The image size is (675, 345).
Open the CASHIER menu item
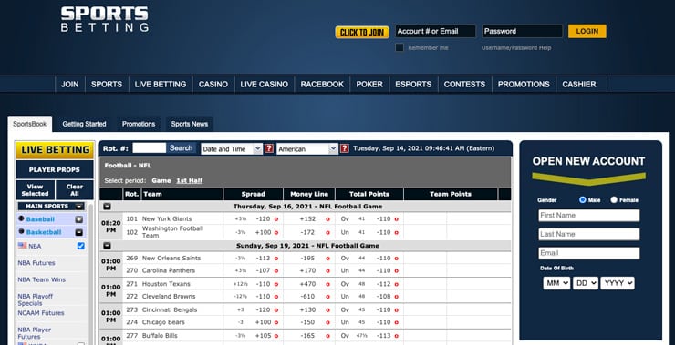(x=579, y=85)
